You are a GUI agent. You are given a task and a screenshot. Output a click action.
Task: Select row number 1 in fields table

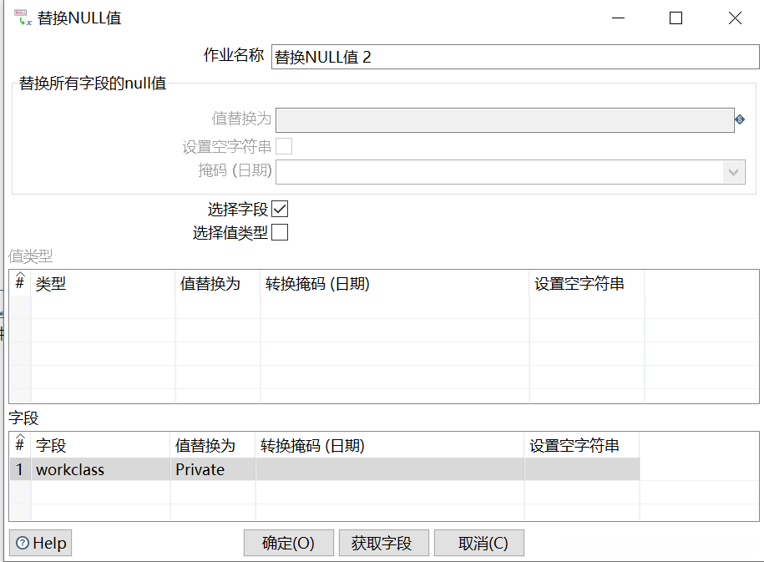pyautogui.click(x=20, y=469)
